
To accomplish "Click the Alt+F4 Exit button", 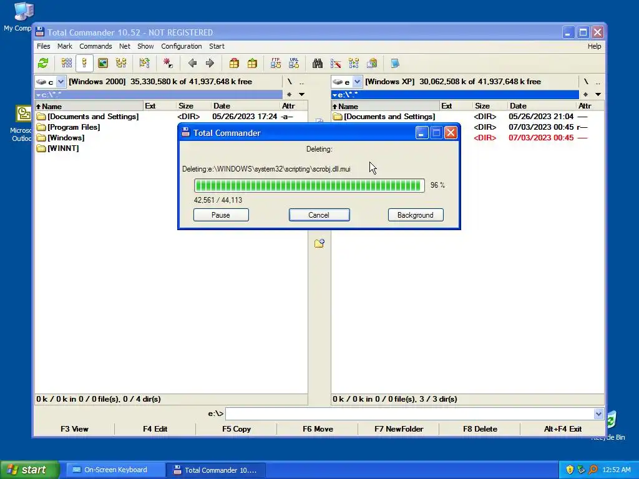I will (x=562, y=429).
